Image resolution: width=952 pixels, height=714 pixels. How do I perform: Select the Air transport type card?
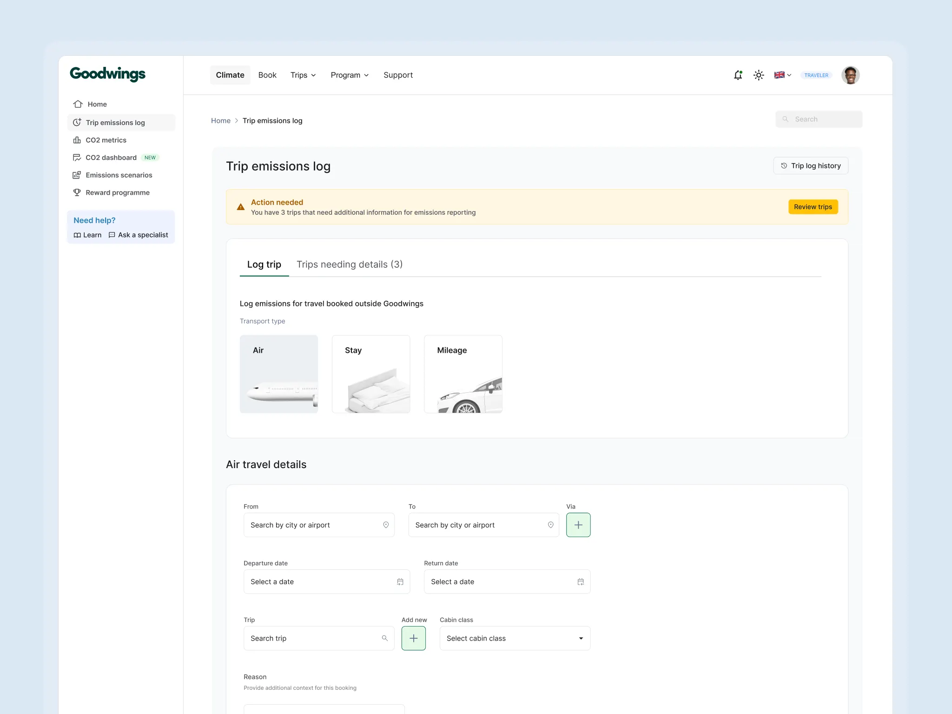(x=279, y=374)
